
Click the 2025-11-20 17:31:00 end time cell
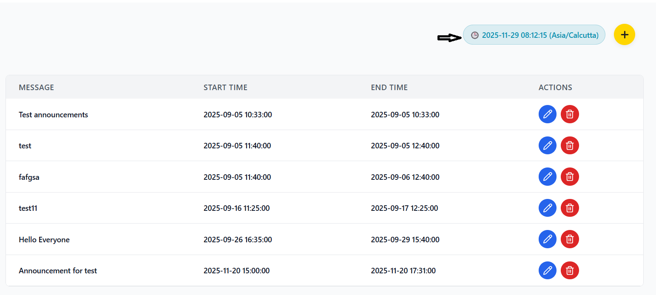point(403,271)
